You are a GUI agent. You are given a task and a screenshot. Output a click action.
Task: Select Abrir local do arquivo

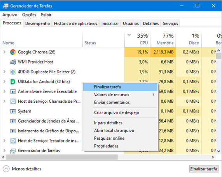tap(120, 131)
